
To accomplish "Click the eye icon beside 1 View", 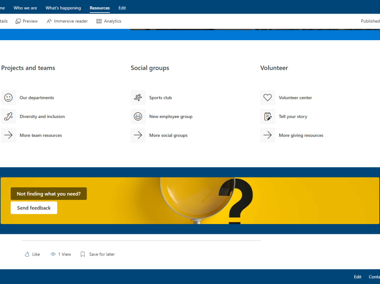I will point(53,254).
